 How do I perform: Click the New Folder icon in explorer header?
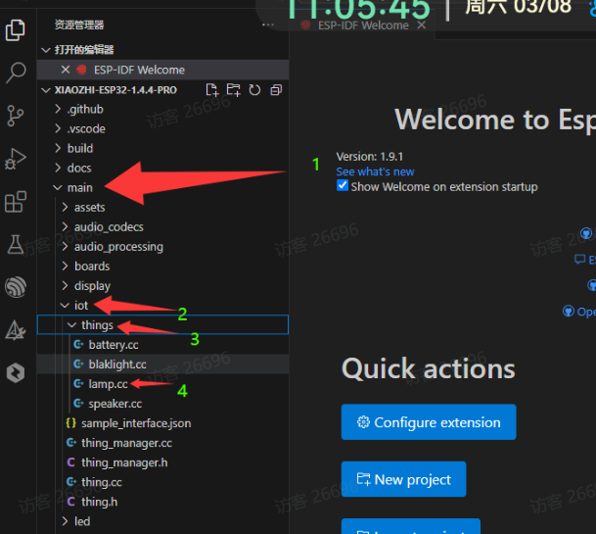click(x=233, y=90)
